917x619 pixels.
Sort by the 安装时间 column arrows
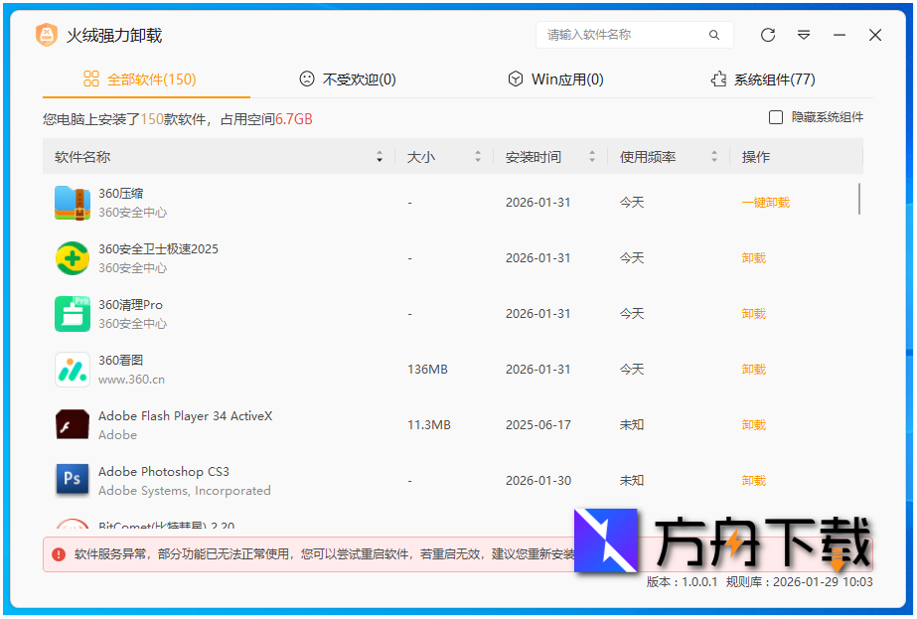592,156
